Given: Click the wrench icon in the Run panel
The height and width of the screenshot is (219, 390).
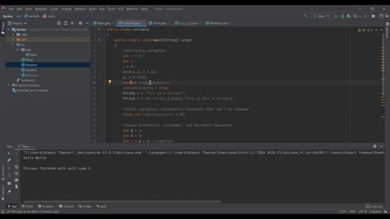Looking at the screenshot, I should [9, 160].
